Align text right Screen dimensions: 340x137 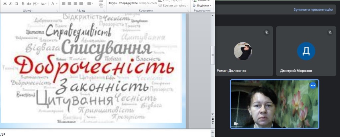pyautogui.click(x=75, y=4)
